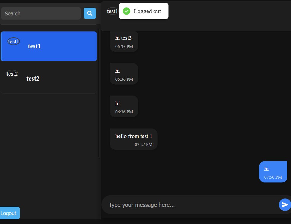Open the test1 conversation

click(49, 46)
